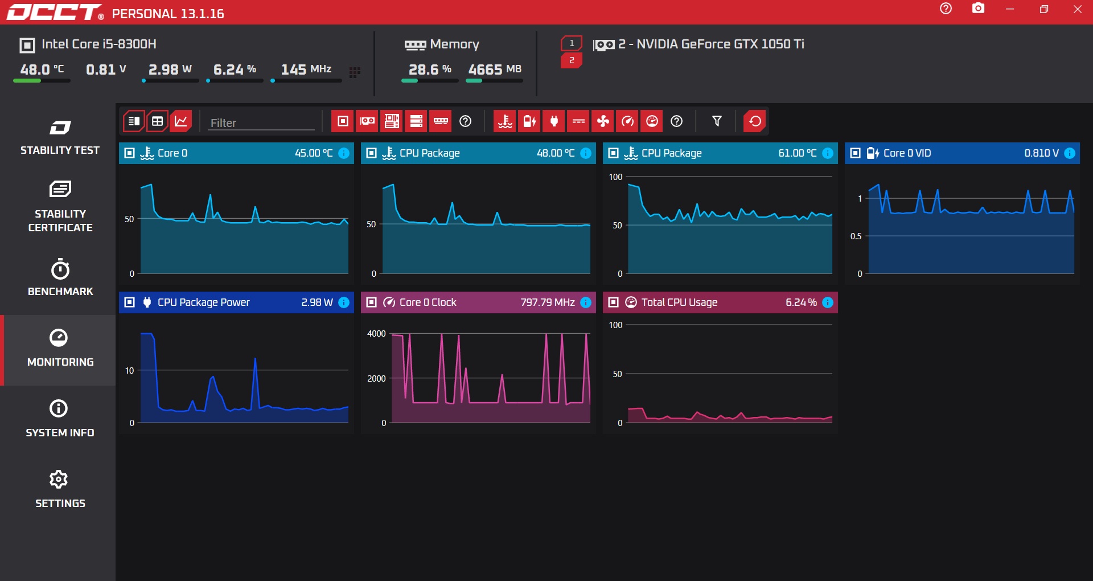The height and width of the screenshot is (581, 1093).
Task: Click the reset monitoring button
Action: click(x=755, y=121)
